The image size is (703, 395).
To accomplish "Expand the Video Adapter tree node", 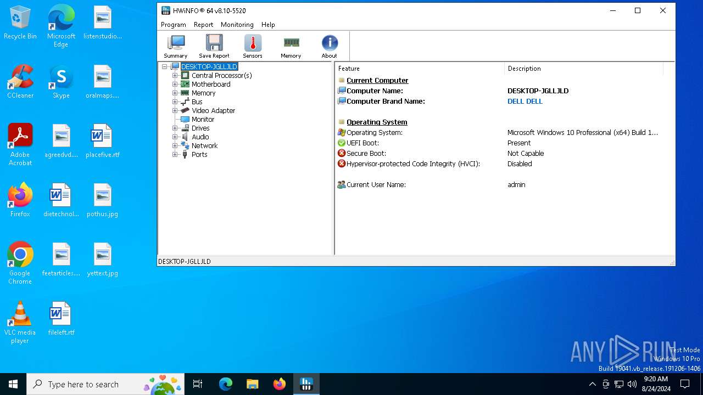I will tap(175, 111).
